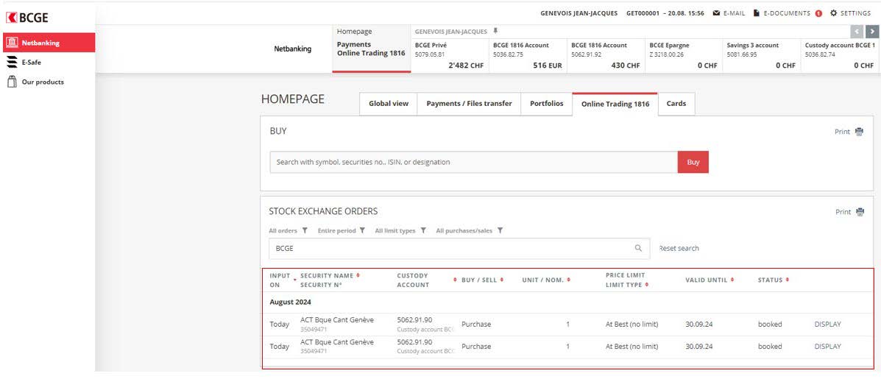Image resolution: width=881 pixels, height=379 pixels.
Task: Show next accounts with the right arrow
Action: pos(872,32)
